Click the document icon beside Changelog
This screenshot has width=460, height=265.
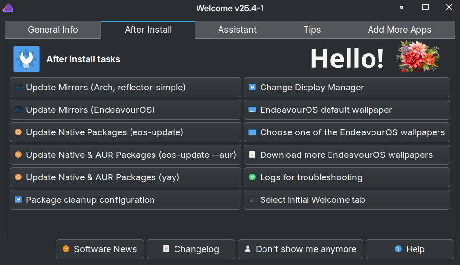coord(166,249)
